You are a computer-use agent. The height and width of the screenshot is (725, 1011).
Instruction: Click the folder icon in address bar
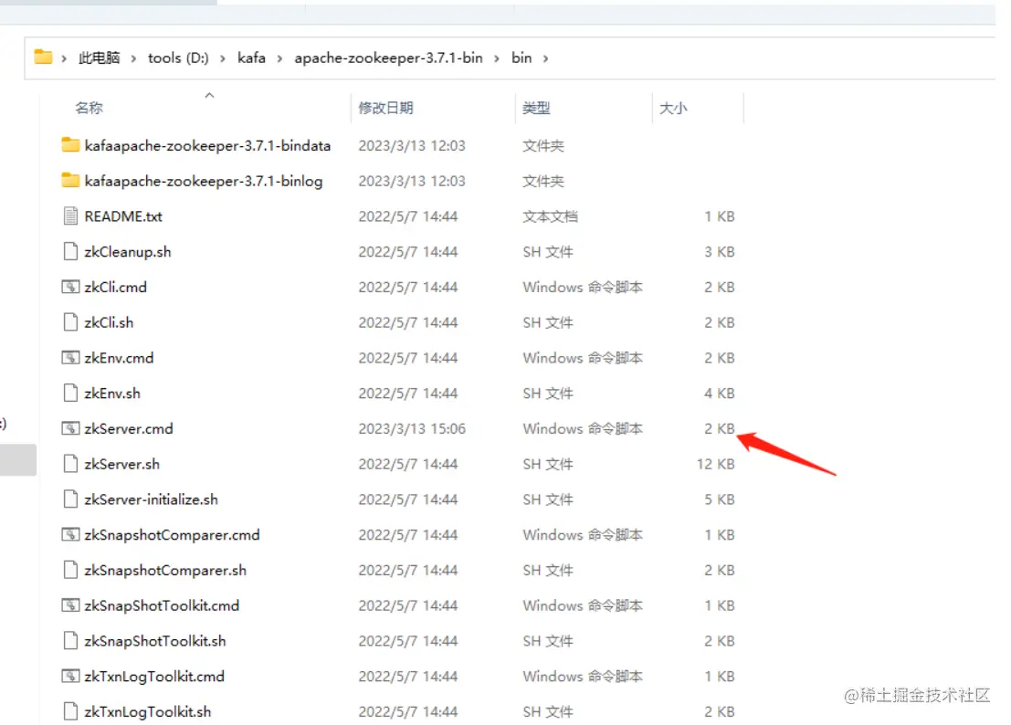click(43, 58)
